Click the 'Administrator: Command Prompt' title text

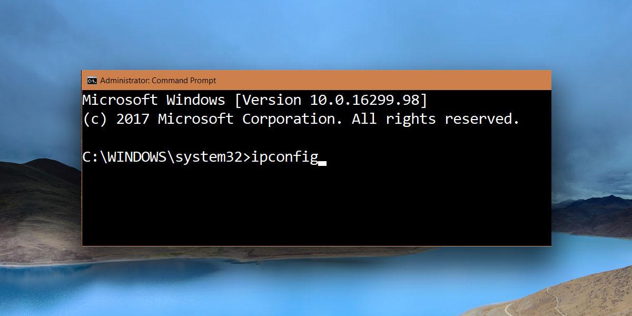(158, 81)
